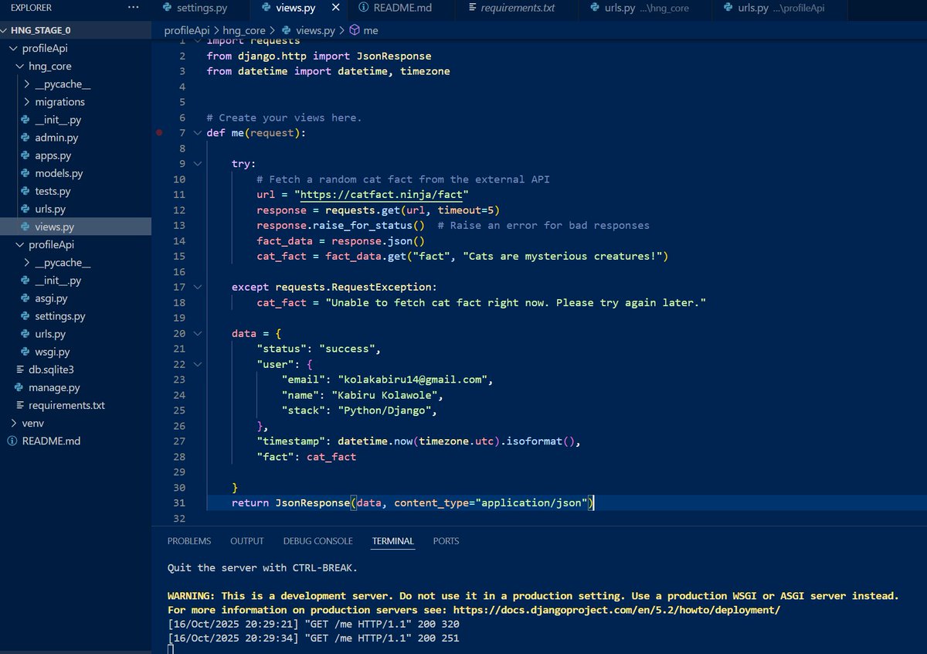The height and width of the screenshot is (654, 927).
Task: Click the JsonResponse return statement on line 31
Action: click(413, 503)
